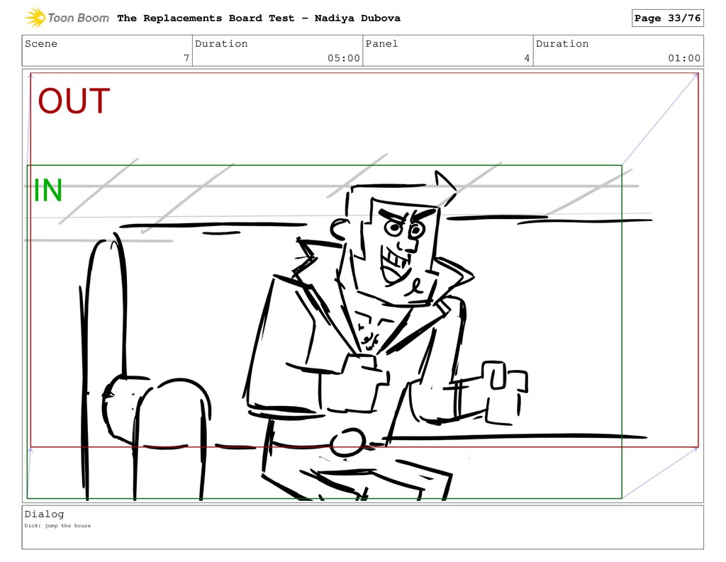726x562 pixels.
Task: Click the 'Dialog' section label
Action: click(x=44, y=514)
